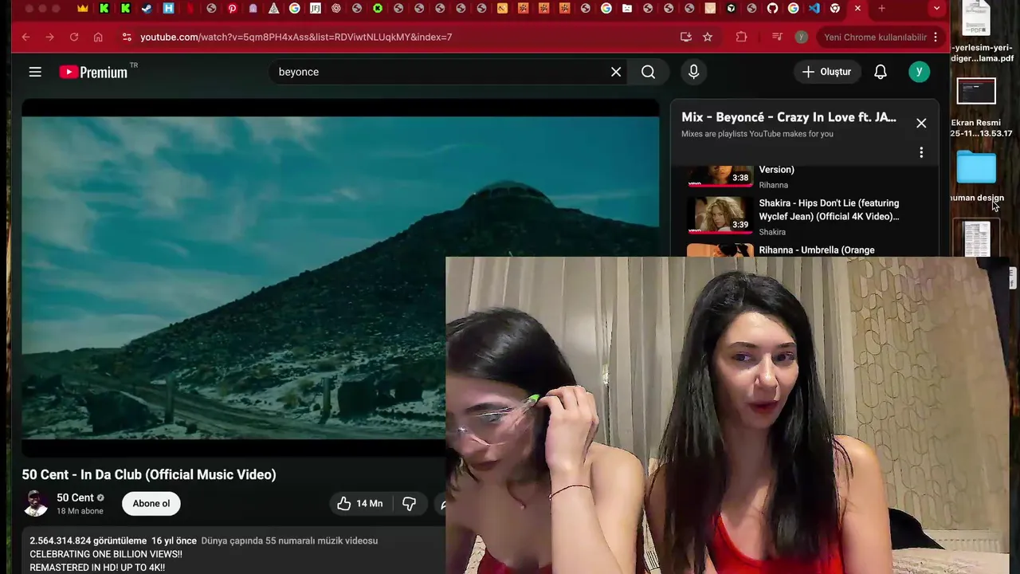
Task: Click the Oluştur create button
Action: click(x=827, y=72)
